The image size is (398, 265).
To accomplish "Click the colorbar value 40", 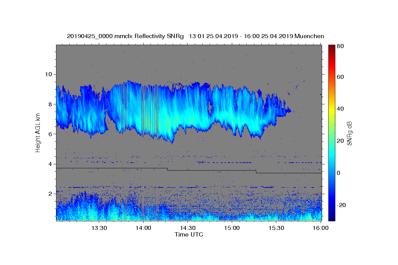I will (x=341, y=109).
